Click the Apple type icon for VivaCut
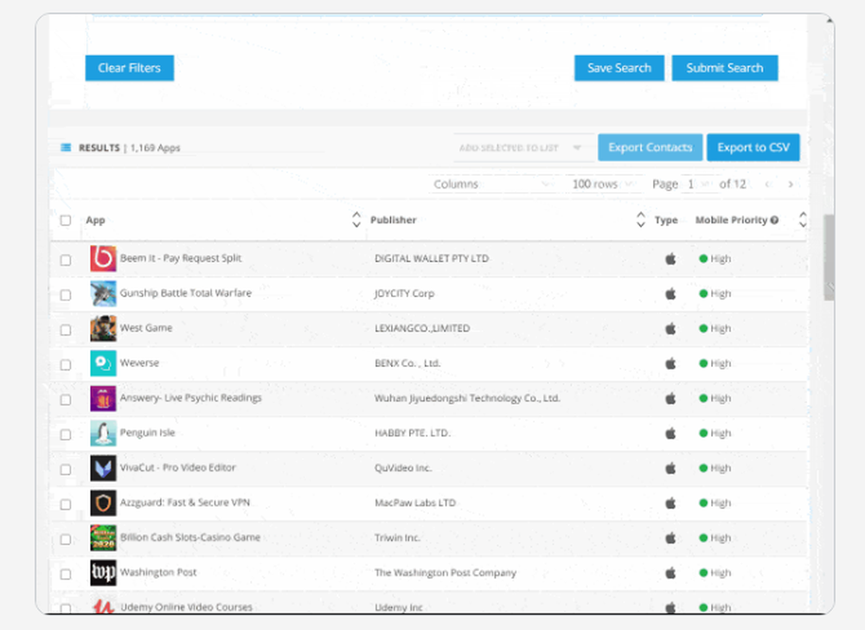865x630 pixels. (x=670, y=468)
